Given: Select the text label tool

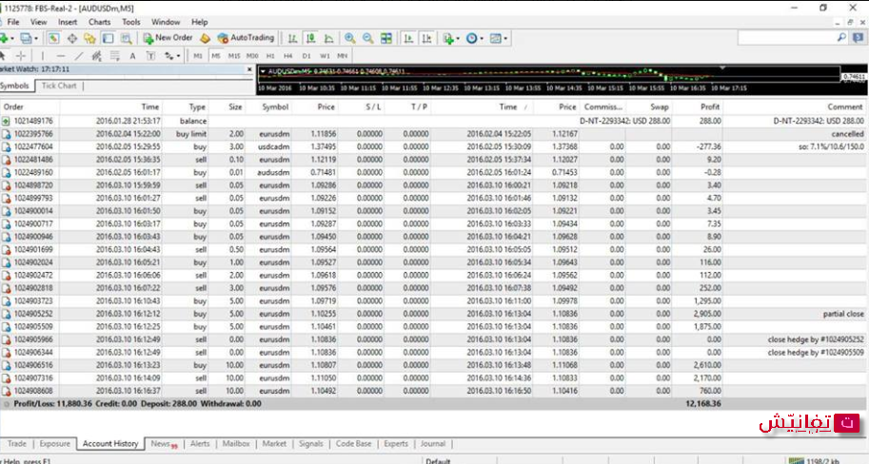Looking at the screenshot, I should tap(150, 56).
